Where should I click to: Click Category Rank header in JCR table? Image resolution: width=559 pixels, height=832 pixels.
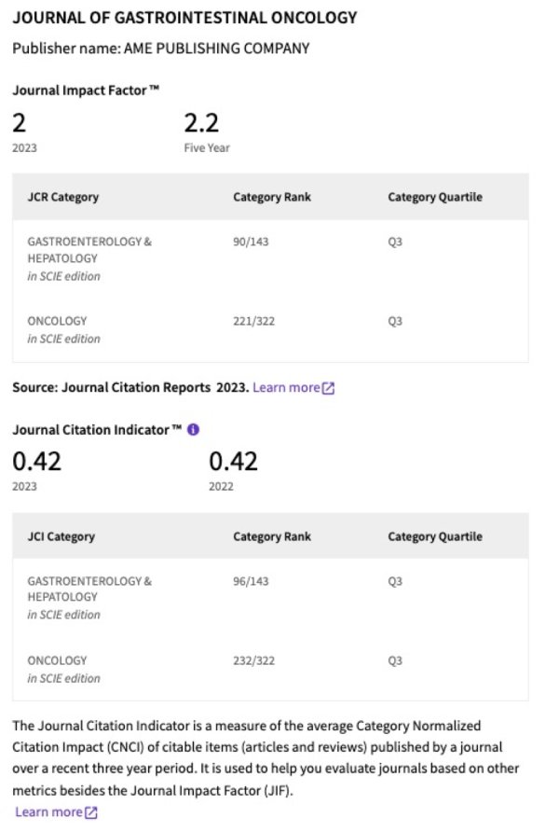[x=272, y=198]
